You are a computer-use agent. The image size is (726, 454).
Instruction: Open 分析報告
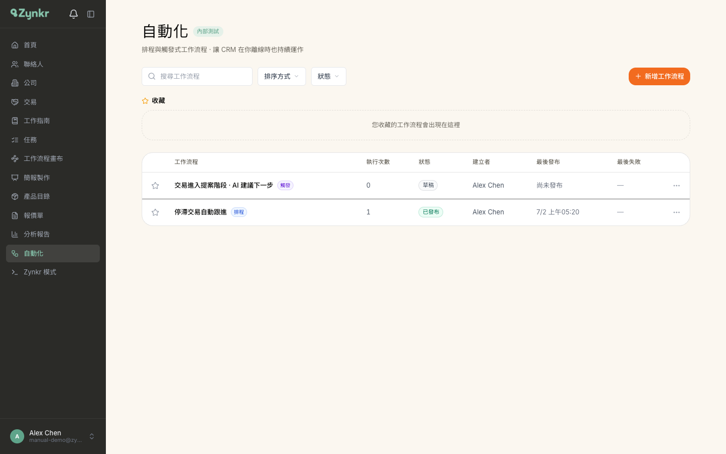click(53, 234)
